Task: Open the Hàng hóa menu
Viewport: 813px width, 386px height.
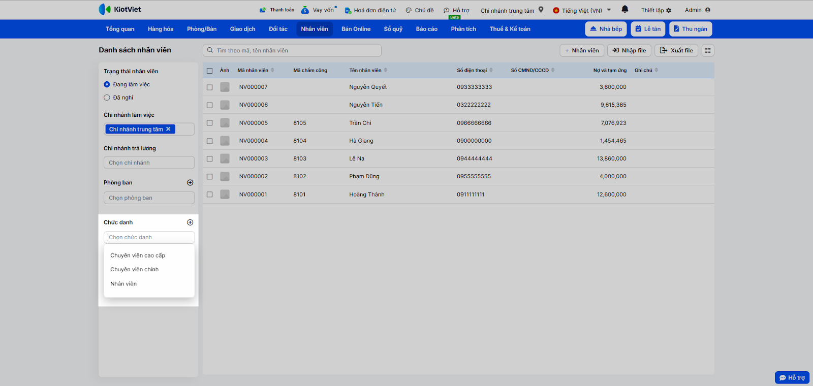Action: (x=161, y=29)
